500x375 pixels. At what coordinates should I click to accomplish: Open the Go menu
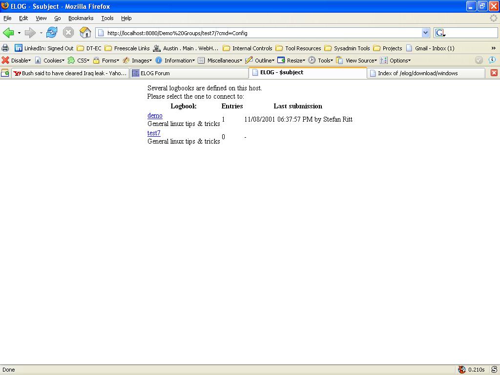pyautogui.click(x=58, y=18)
